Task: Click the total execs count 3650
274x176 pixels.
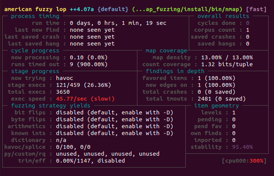Action: click(x=63, y=92)
